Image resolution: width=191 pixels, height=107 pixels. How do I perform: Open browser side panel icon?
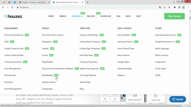pyautogui.click(x=179, y=7)
